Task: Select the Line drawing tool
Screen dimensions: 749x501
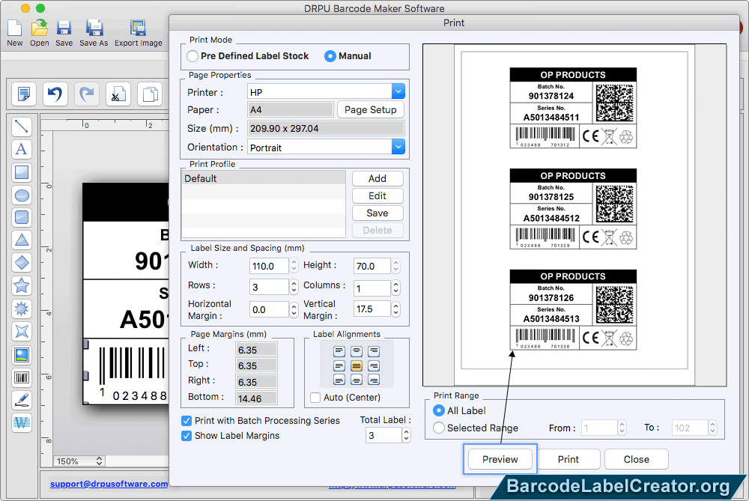Action: click(22, 127)
